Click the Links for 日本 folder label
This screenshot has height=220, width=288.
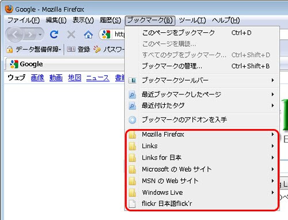click(161, 158)
